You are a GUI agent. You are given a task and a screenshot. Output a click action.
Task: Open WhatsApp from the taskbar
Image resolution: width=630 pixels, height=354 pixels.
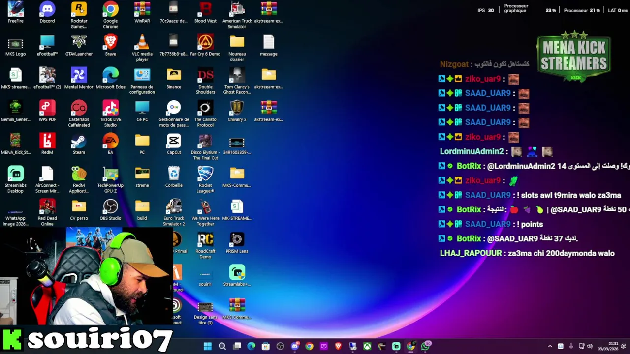click(x=425, y=346)
